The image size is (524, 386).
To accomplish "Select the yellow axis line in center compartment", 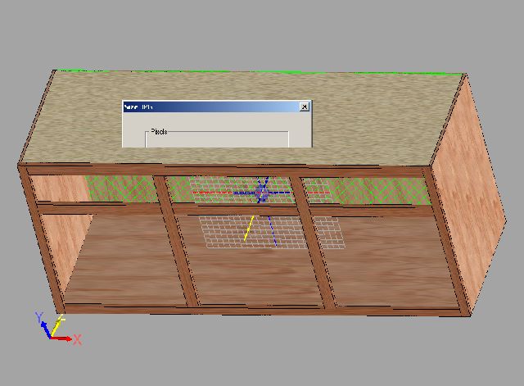I will point(249,229).
